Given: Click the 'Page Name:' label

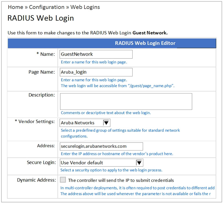Looking at the screenshot, I should tap(42, 72).
